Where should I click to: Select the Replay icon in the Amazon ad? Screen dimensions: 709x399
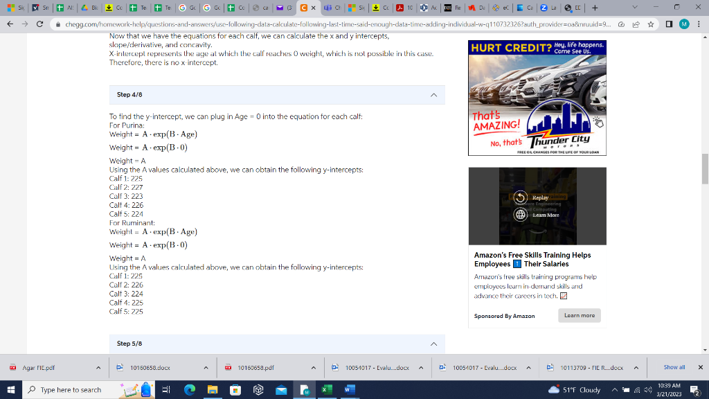click(x=519, y=198)
